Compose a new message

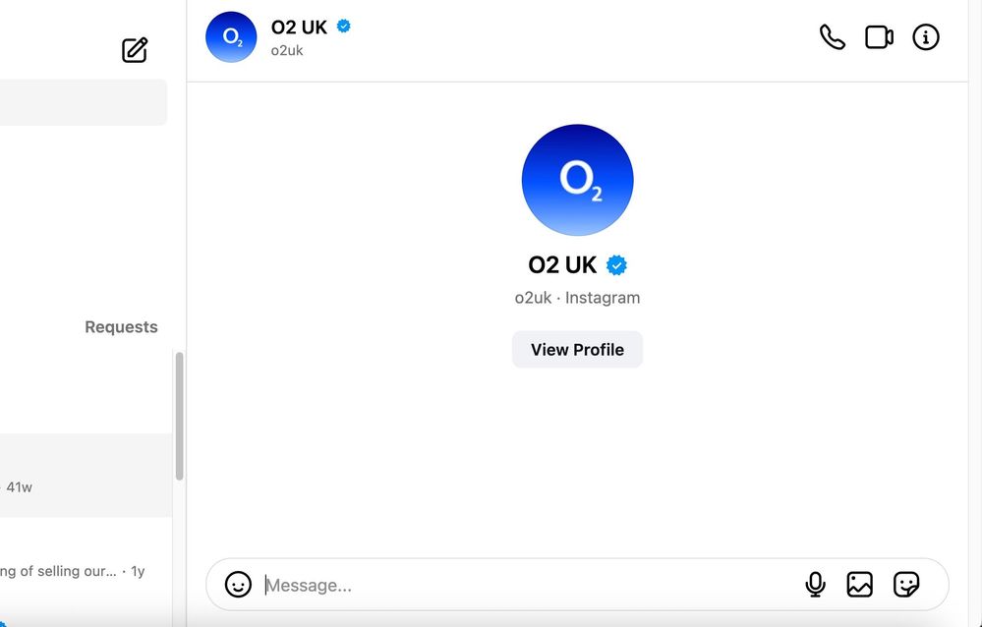click(135, 50)
